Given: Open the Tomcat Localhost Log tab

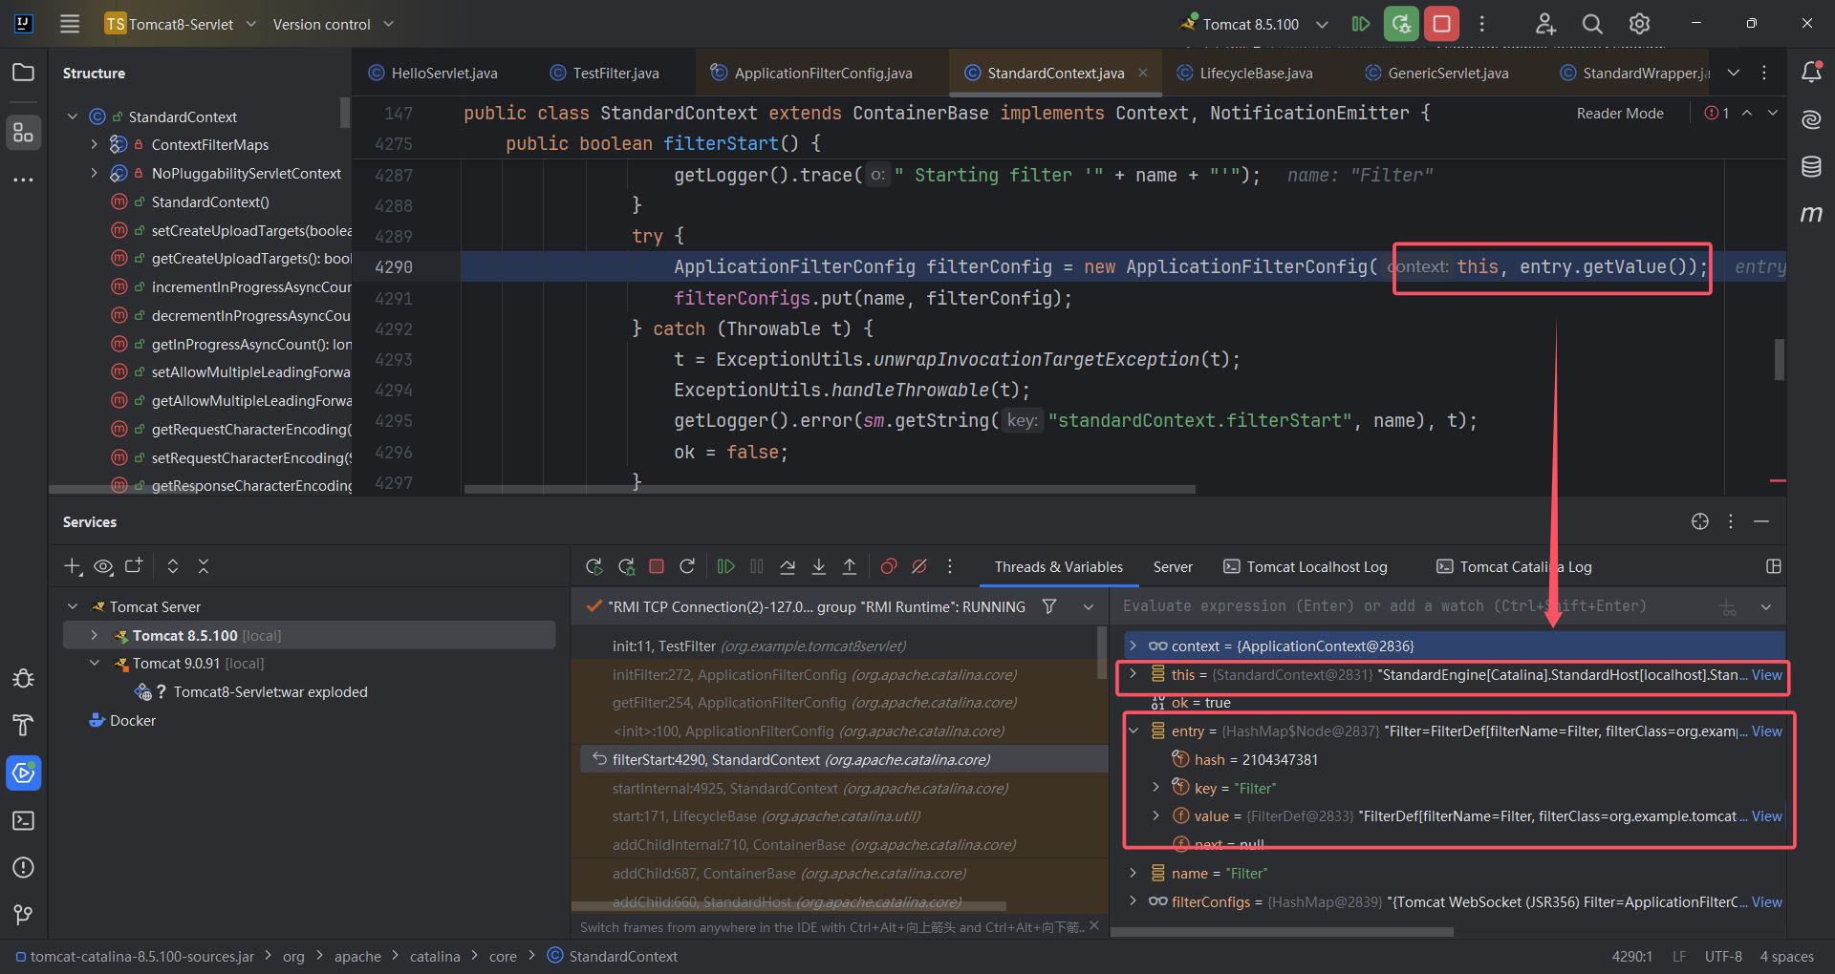Looking at the screenshot, I should 1306,566.
